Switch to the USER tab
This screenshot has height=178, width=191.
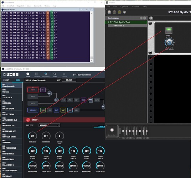17,80
